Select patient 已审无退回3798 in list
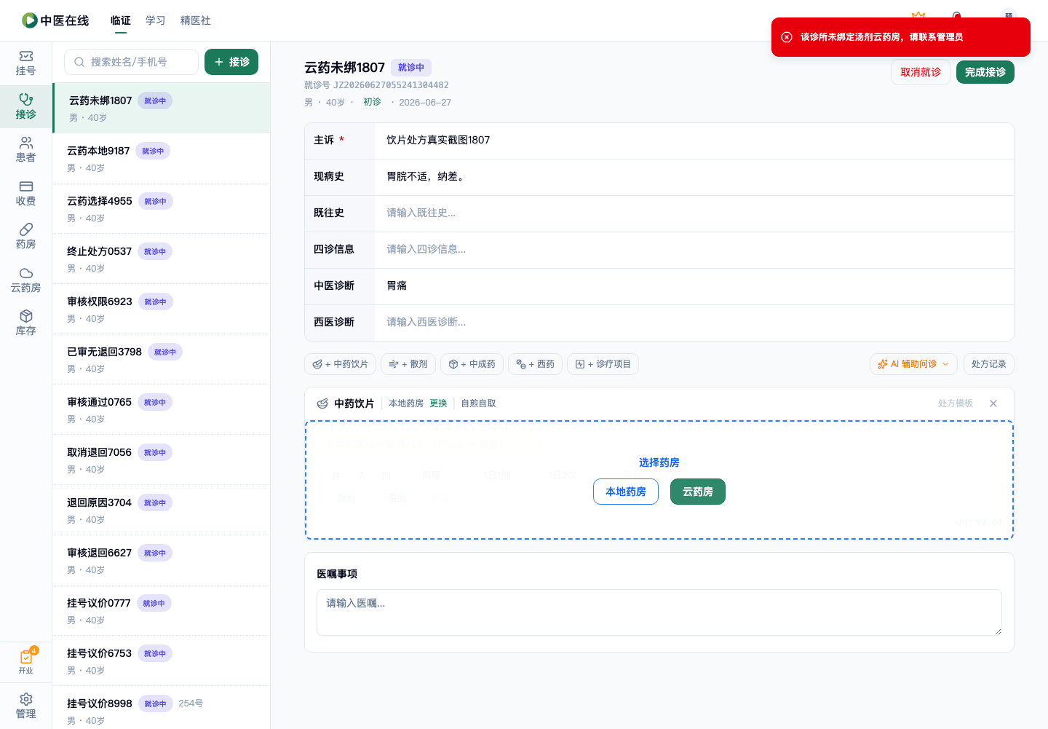The image size is (1048, 729). tap(162, 359)
